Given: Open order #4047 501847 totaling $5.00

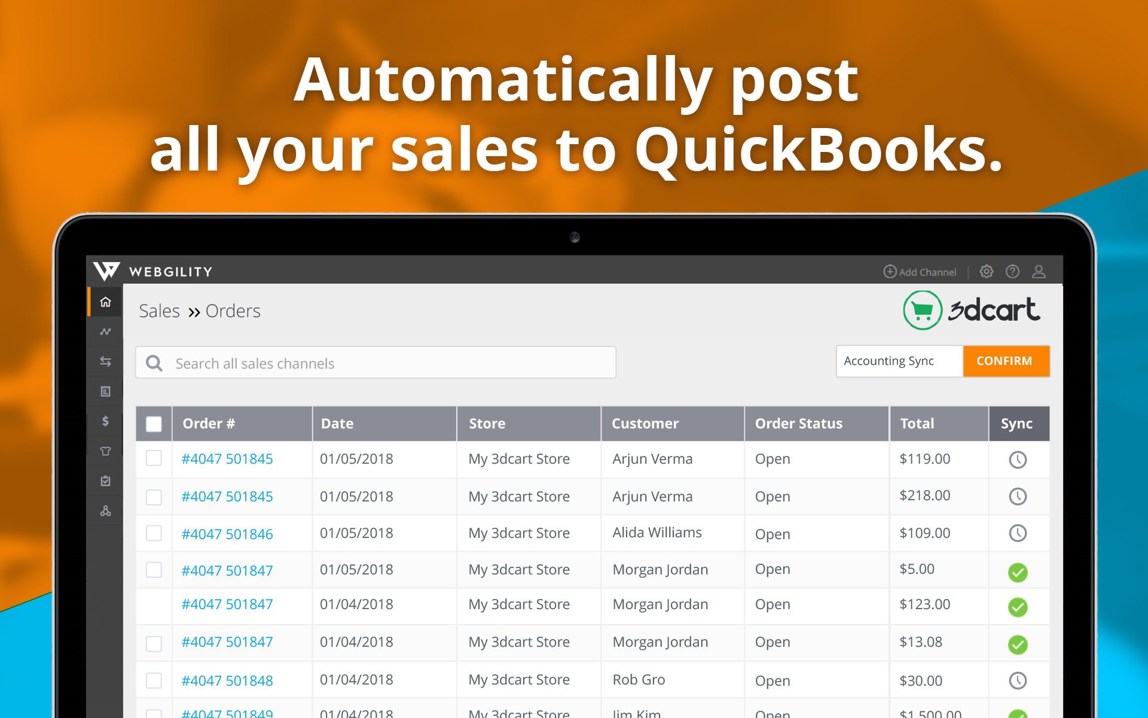Looking at the screenshot, I should pyautogui.click(x=227, y=571).
